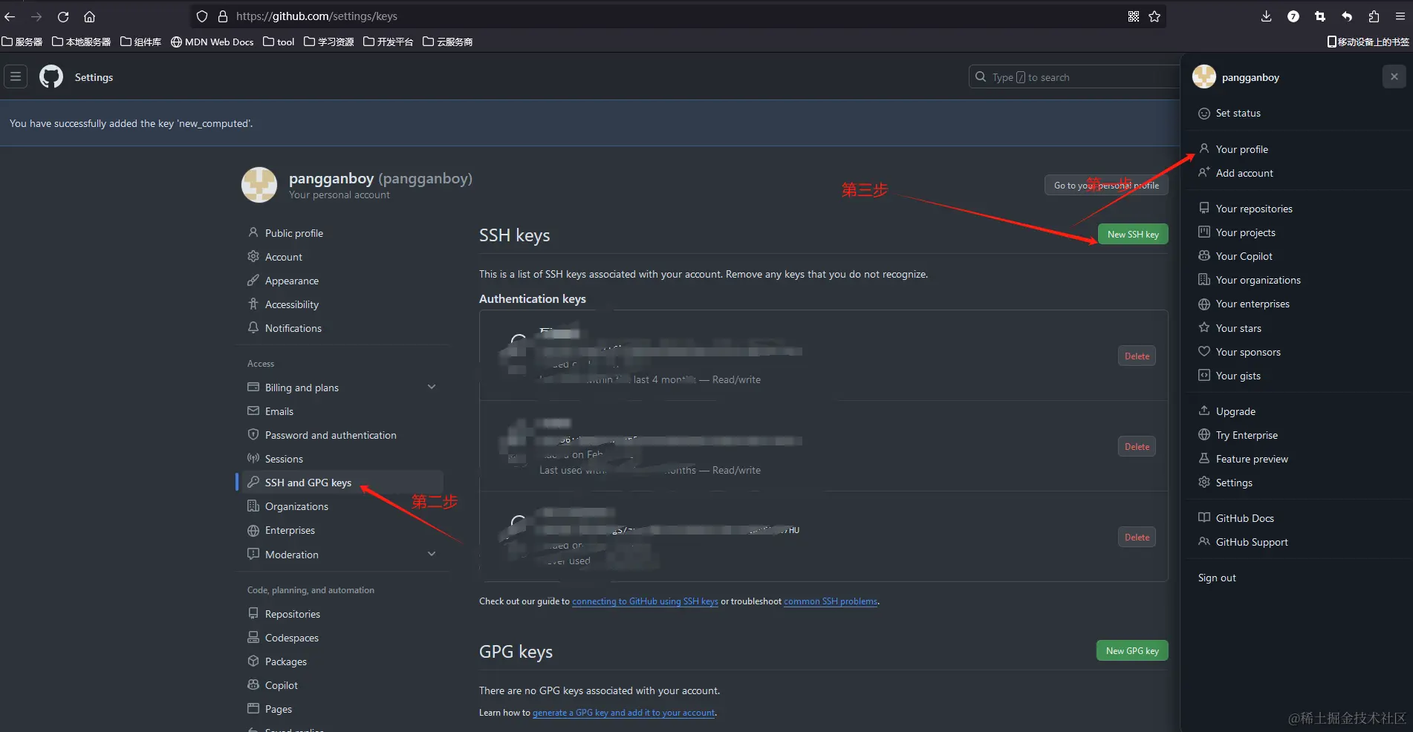
Task: Open Your stars from user menu
Action: (x=1238, y=328)
